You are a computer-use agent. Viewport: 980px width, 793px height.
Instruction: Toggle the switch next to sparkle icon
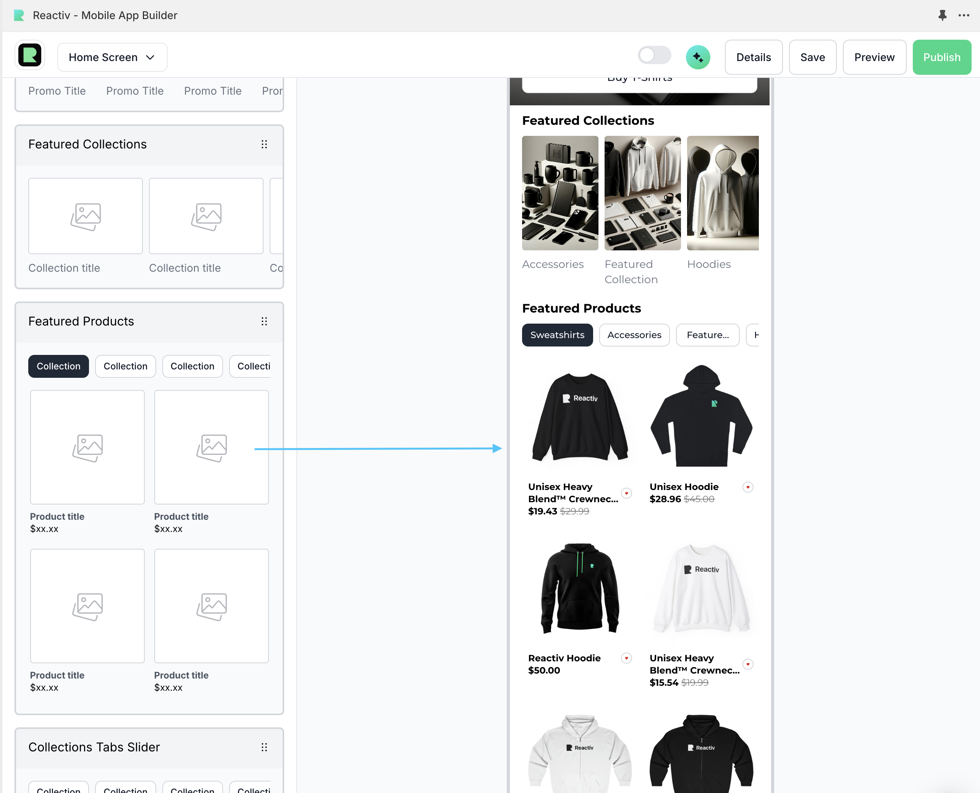(654, 56)
